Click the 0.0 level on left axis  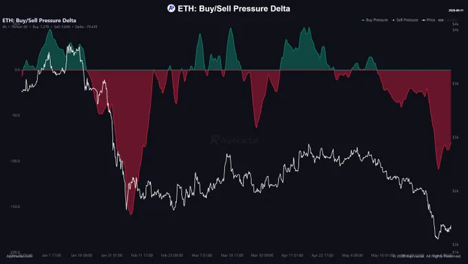(17, 70)
